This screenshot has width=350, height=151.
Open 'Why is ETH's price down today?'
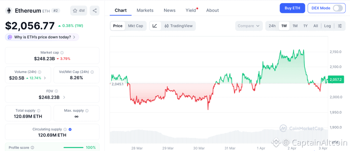point(42,37)
